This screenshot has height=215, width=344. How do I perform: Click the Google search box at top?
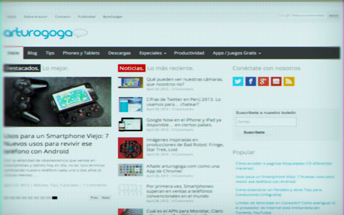[302, 16]
